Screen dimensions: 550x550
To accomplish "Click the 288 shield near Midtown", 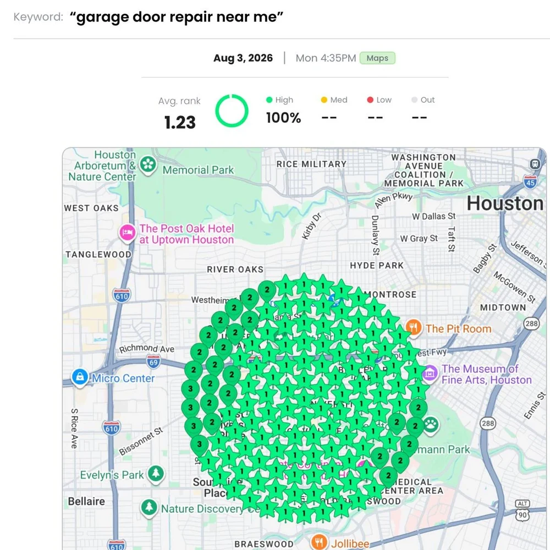I will click(x=531, y=323).
